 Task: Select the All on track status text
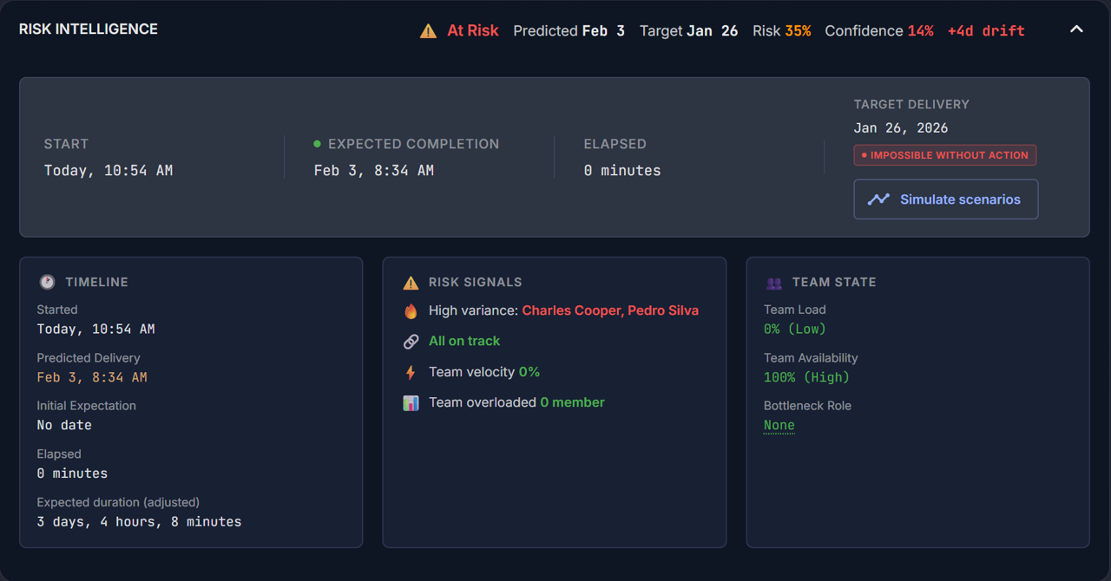click(464, 341)
